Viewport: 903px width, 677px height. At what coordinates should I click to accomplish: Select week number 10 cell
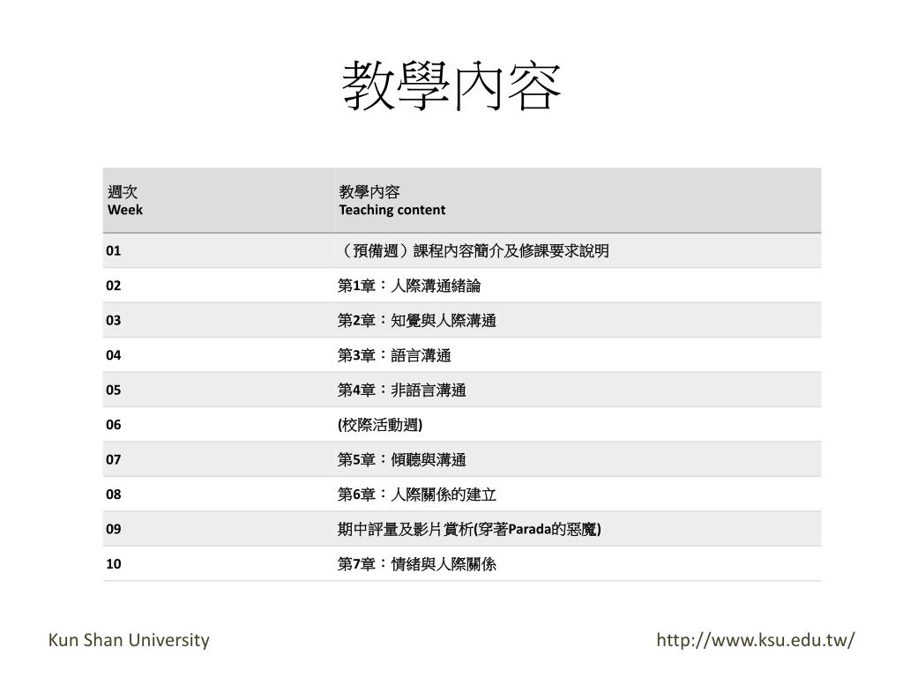coord(219,563)
